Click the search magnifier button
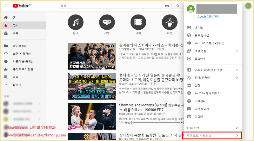 (x=178, y=6)
